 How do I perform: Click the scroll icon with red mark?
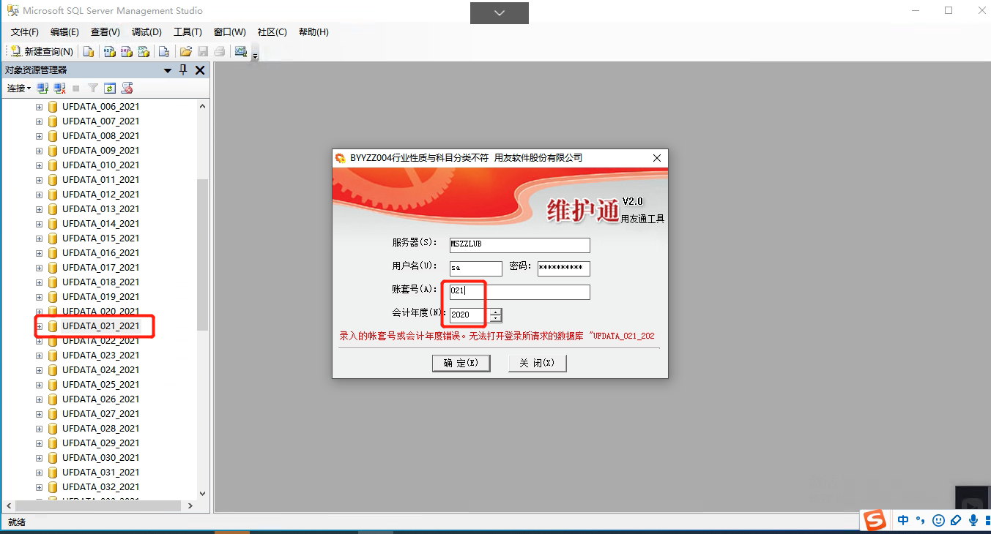click(127, 88)
